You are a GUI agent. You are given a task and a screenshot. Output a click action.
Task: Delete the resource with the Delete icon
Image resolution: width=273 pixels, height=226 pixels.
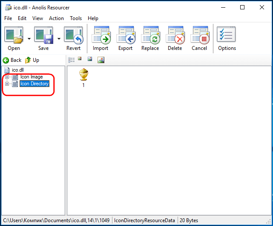tap(175, 35)
